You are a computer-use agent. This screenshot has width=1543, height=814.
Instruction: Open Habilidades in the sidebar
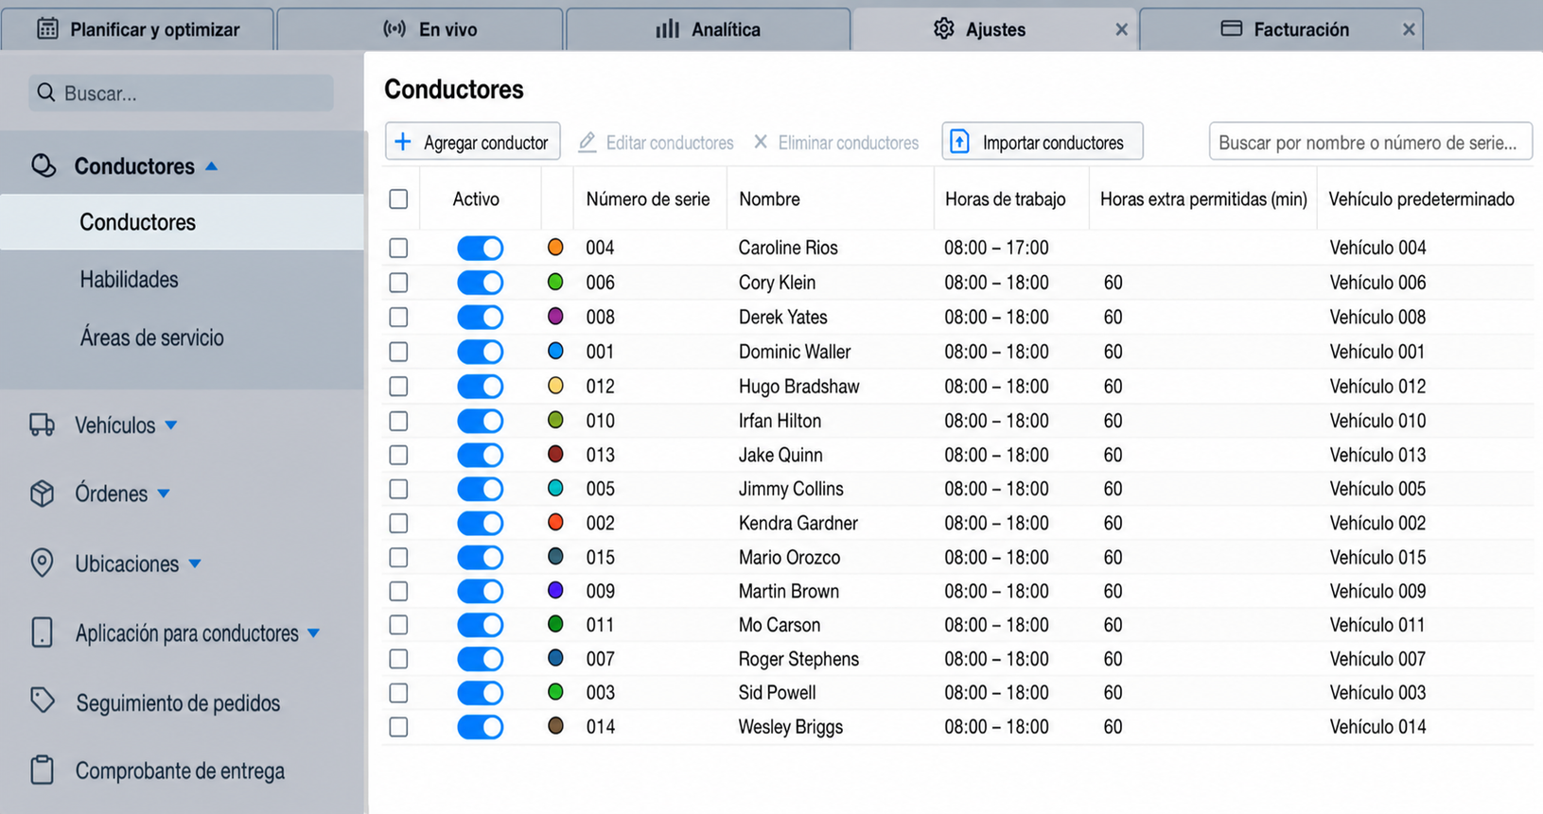[129, 280]
